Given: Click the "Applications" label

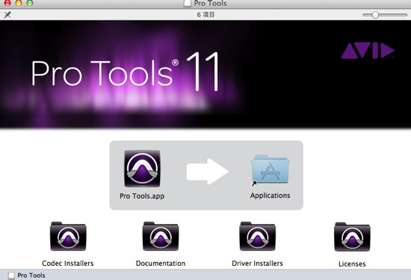Looking at the screenshot, I should [x=270, y=196].
